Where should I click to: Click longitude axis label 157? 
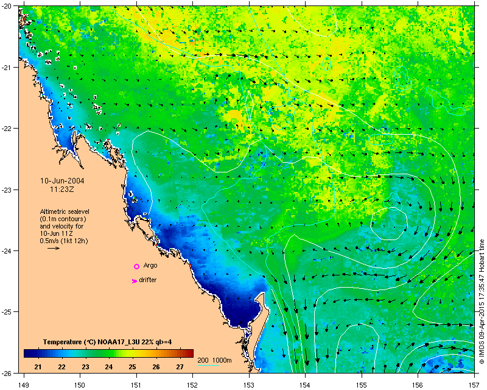475,385
